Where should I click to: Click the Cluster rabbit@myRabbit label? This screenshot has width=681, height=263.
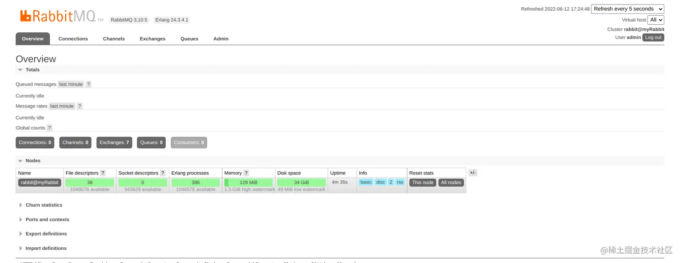click(636, 29)
